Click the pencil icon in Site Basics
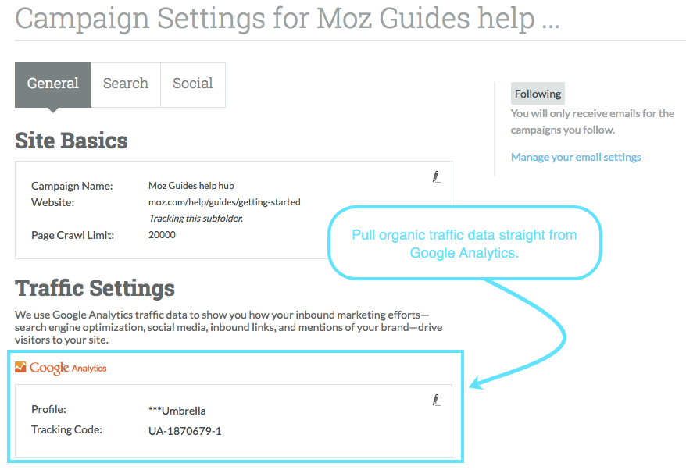Screen dimensions: 686x470 (436, 177)
